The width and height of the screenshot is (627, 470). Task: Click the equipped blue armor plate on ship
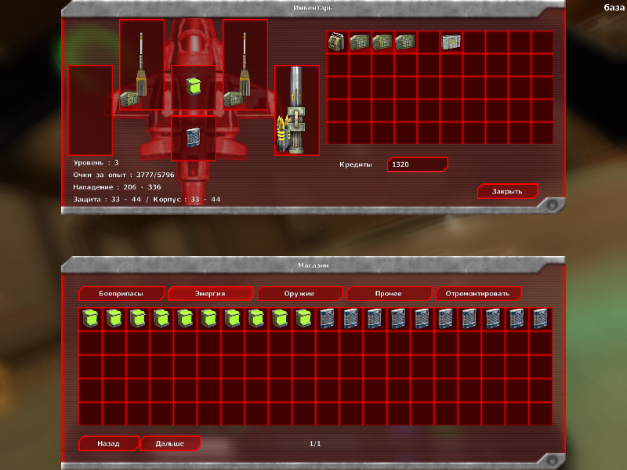pos(194,139)
